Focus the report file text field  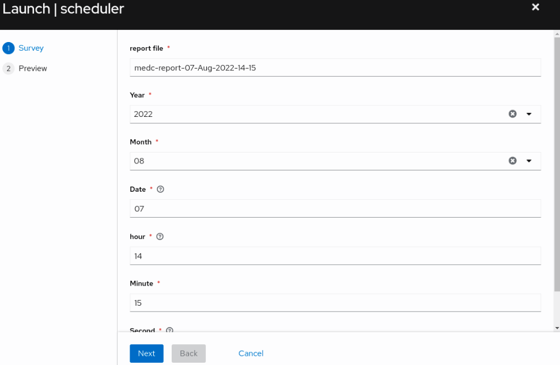tap(335, 67)
